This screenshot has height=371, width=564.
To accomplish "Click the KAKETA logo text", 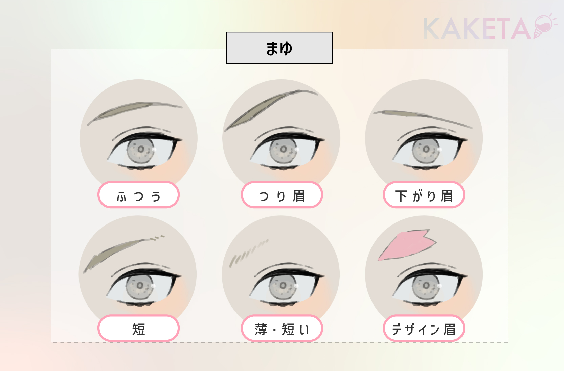I will click(x=477, y=29).
